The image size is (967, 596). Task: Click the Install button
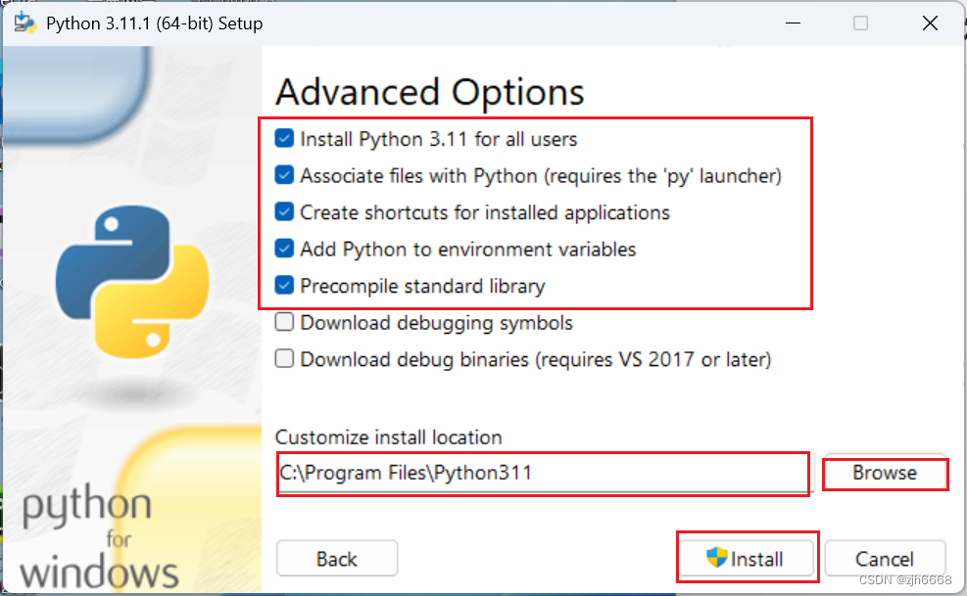[748, 558]
